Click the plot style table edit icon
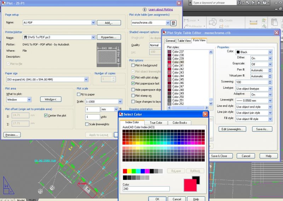The width and height of the screenshot is (283, 201). tap(173, 23)
